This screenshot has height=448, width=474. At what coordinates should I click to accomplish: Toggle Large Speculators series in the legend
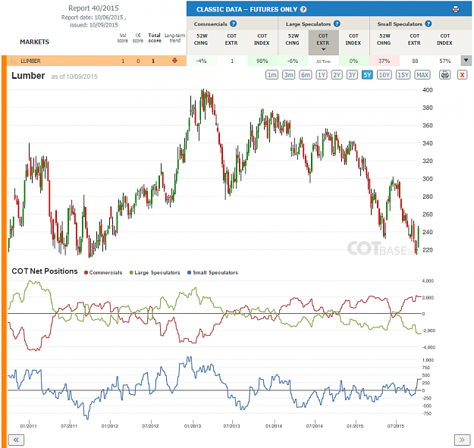155,272
